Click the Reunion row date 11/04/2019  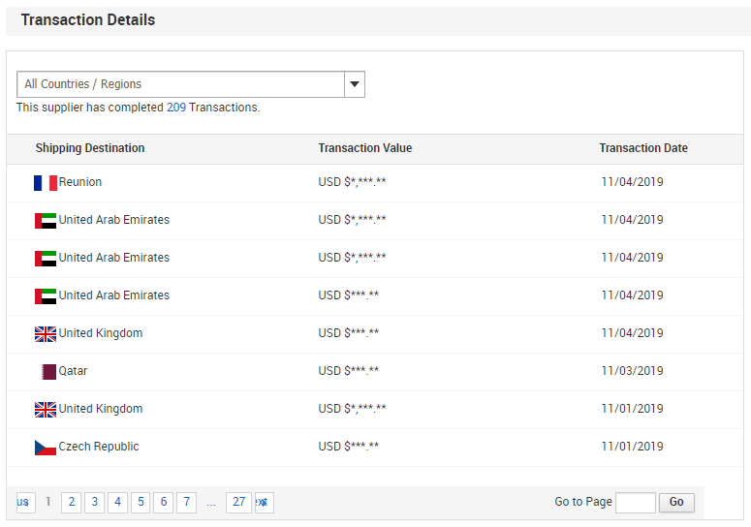coord(632,182)
